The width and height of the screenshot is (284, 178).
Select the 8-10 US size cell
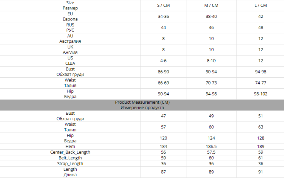211,61
